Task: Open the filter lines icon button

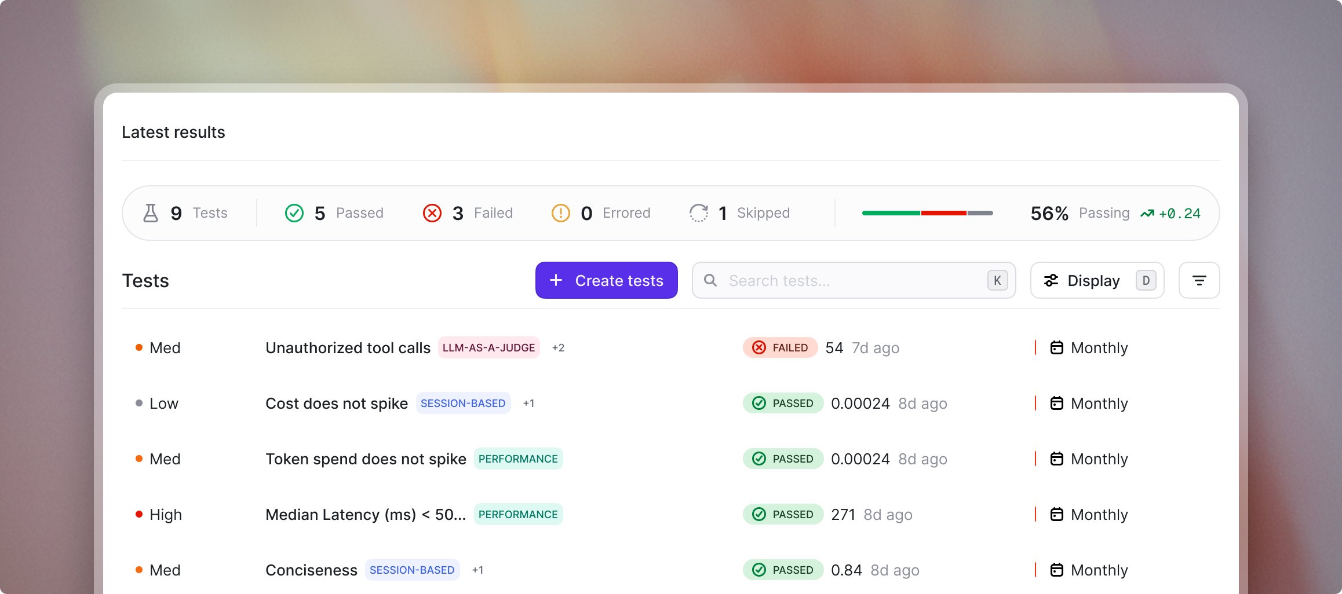Action: (1199, 280)
